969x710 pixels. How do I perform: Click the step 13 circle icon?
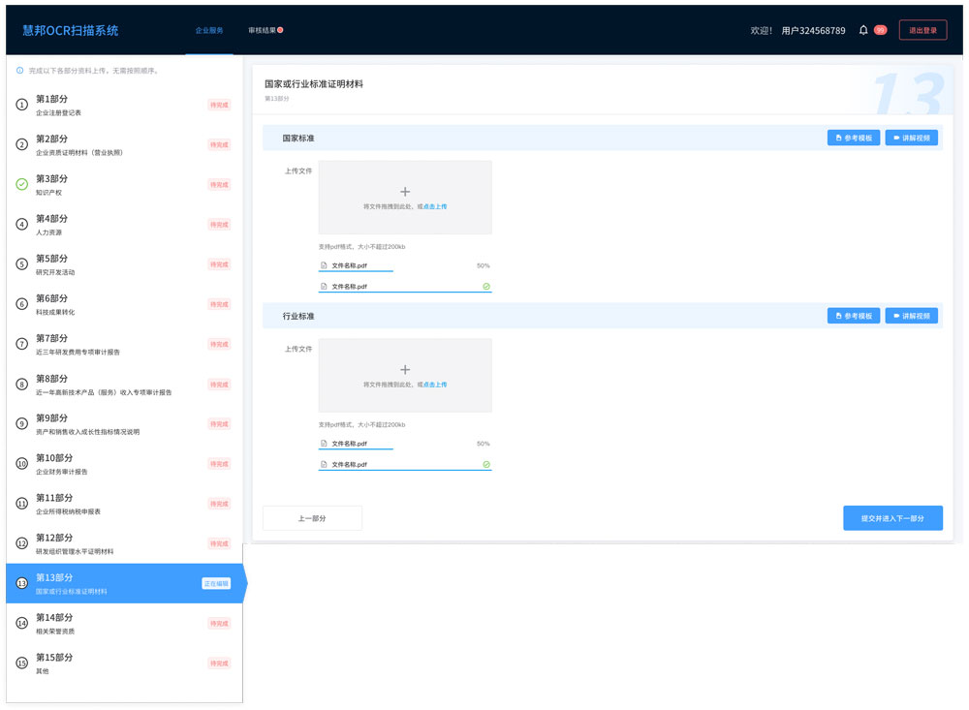coord(21,583)
